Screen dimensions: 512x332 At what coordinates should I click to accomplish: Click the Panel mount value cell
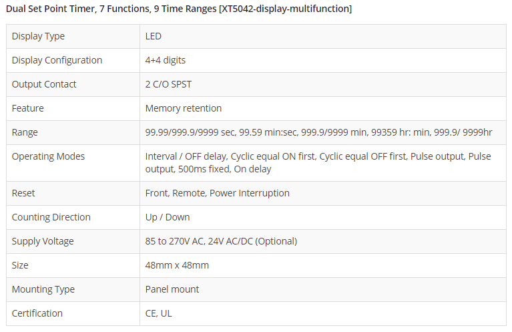[x=172, y=289]
